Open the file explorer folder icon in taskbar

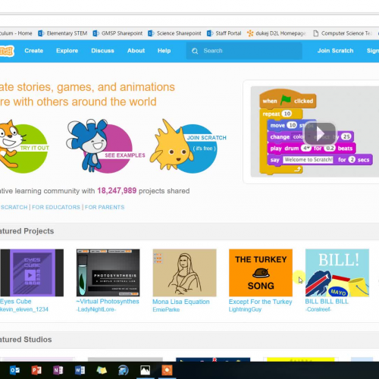[x=102, y=371]
